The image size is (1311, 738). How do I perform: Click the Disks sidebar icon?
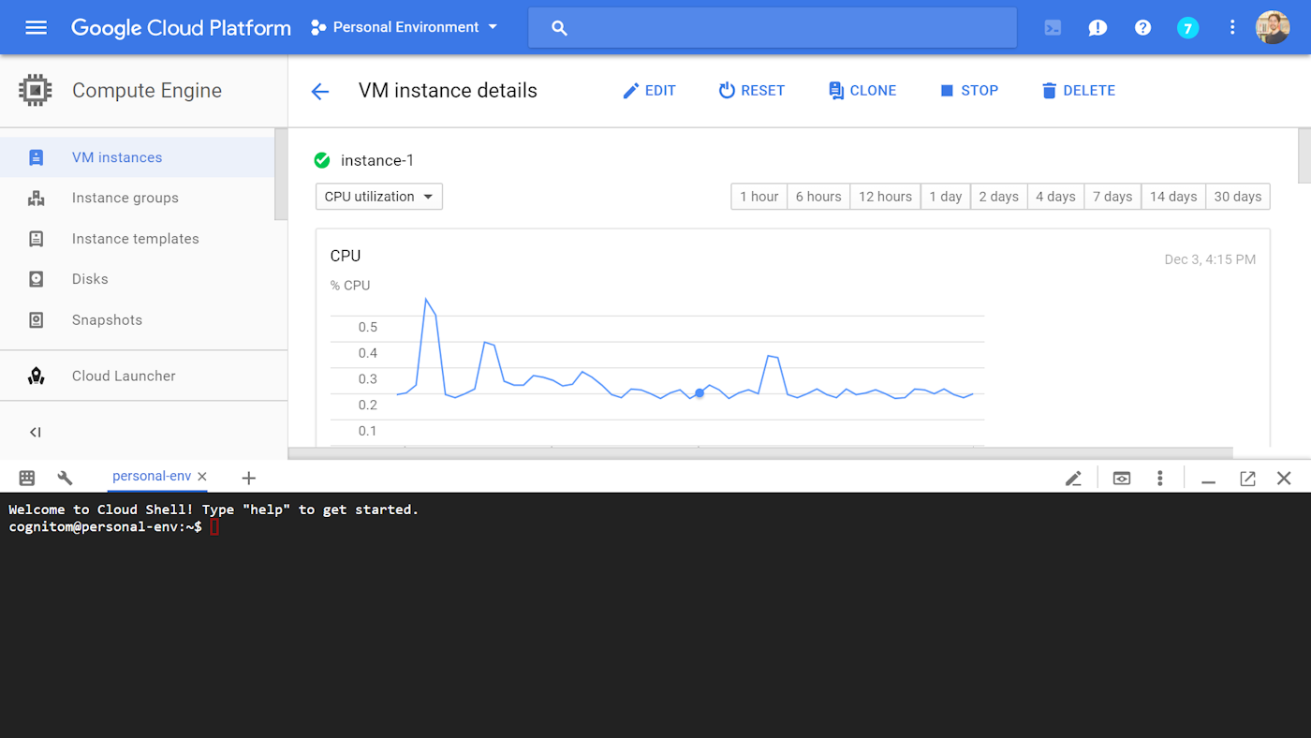[36, 279]
